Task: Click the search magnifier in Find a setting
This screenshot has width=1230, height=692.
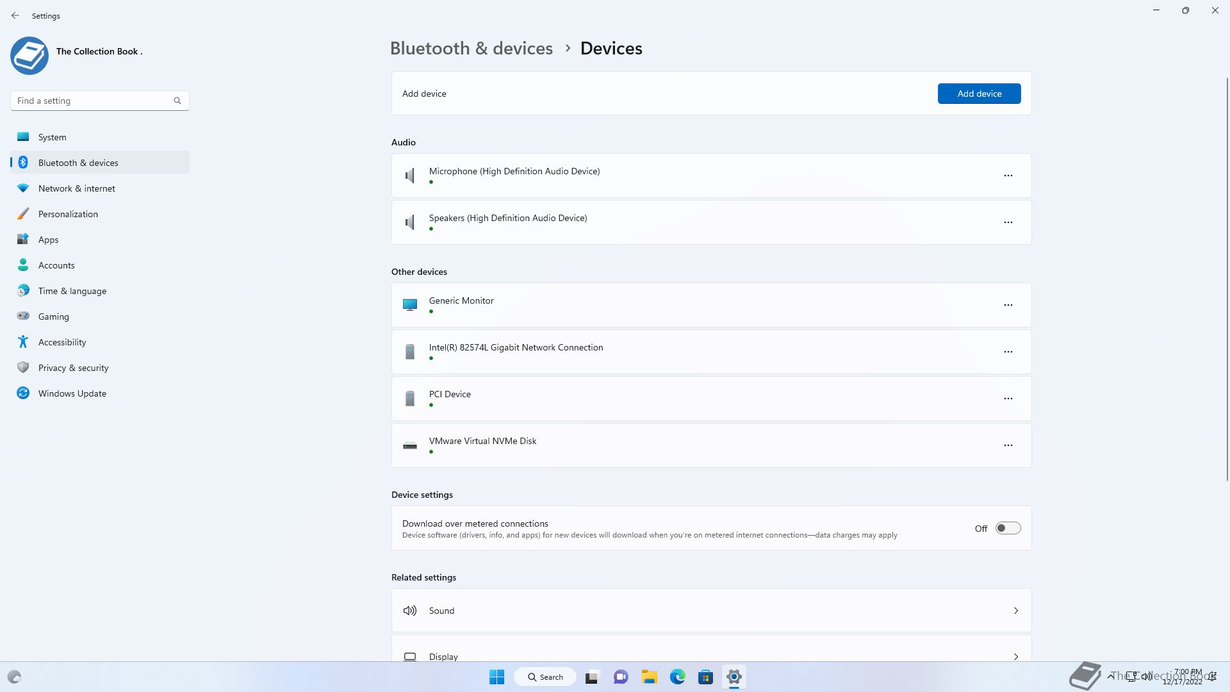Action: click(x=177, y=101)
